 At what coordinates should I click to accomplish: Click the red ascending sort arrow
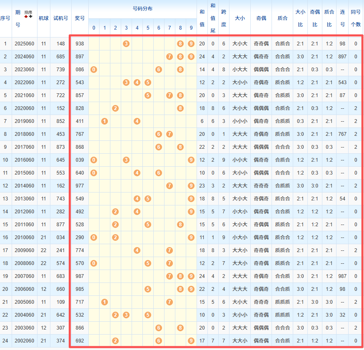click(26, 16)
